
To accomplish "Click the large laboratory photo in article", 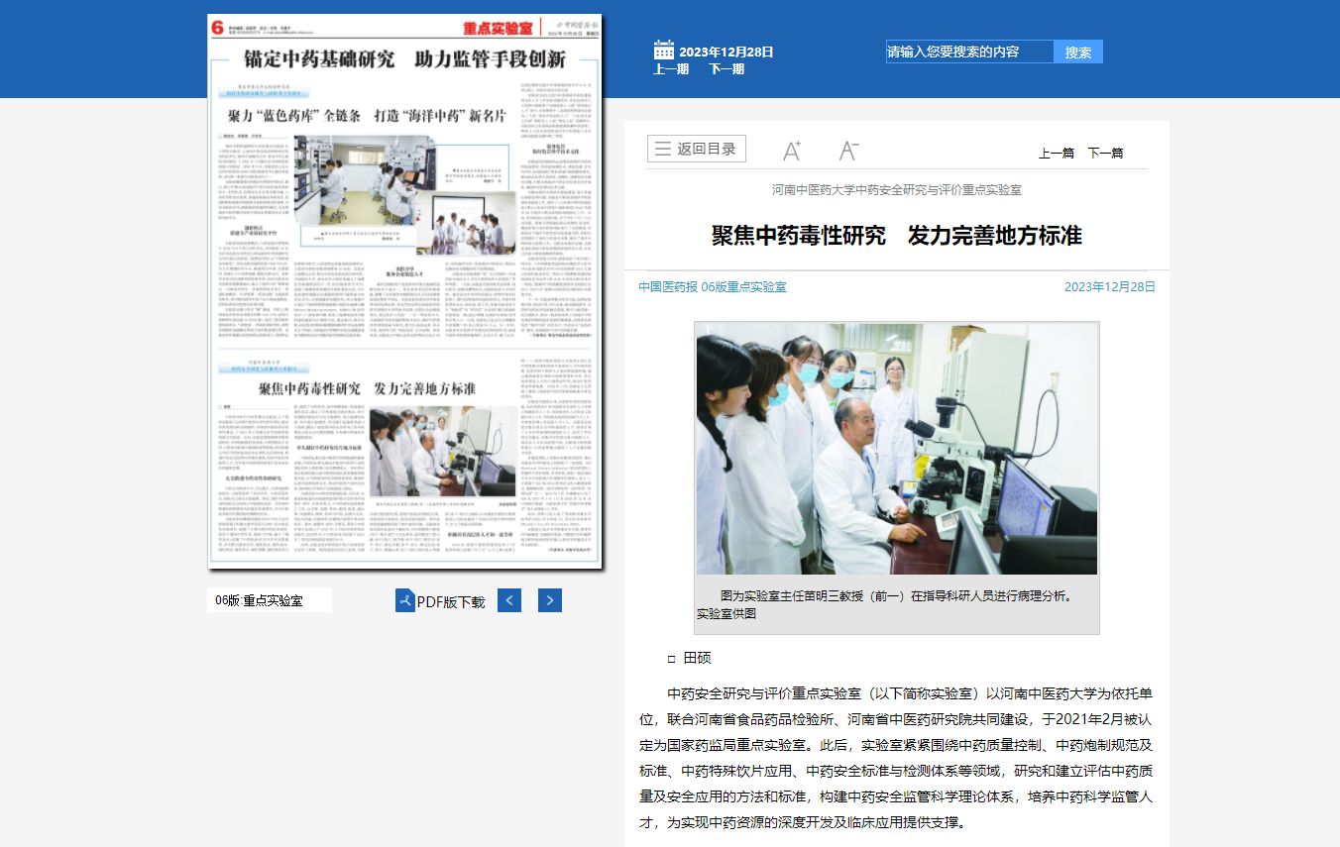I will click(896, 448).
